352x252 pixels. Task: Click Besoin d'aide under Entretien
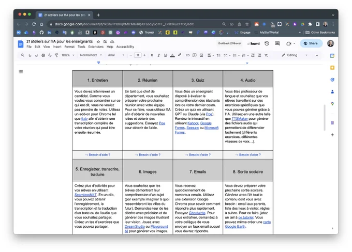(97, 155)
